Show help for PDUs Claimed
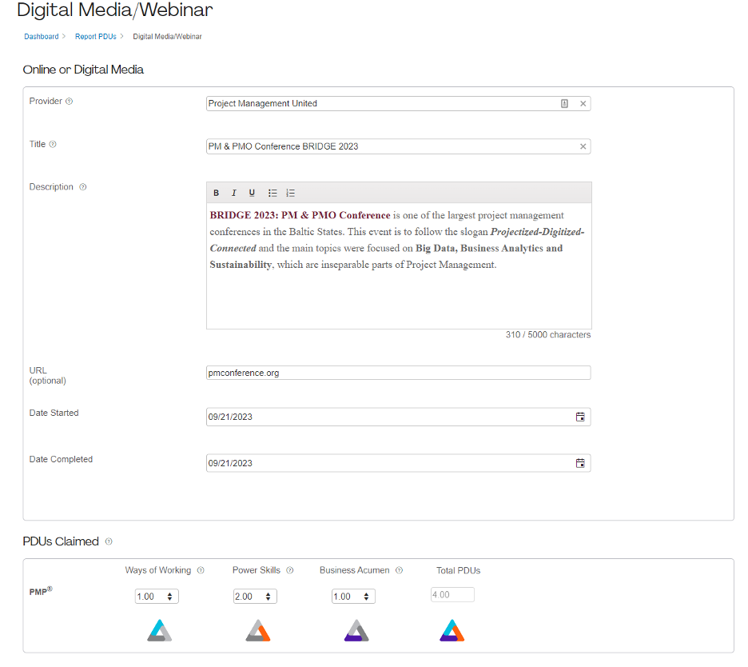 pyautogui.click(x=109, y=541)
